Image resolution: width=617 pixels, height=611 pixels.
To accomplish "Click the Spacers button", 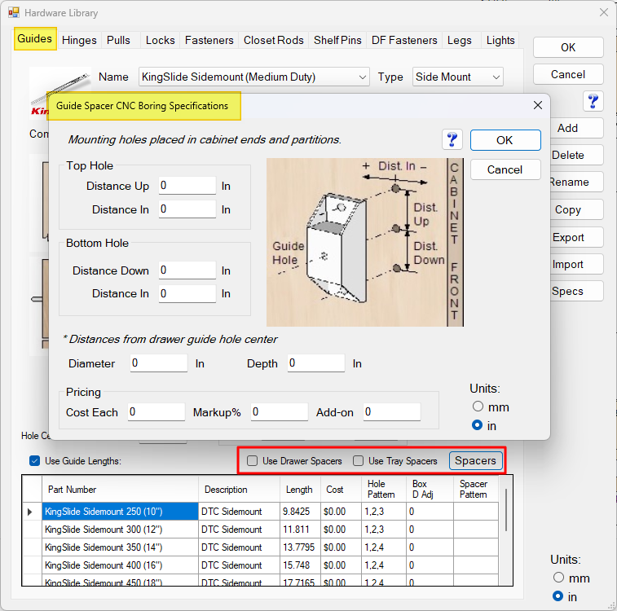I will pyautogui.click(x=475, y=461).
